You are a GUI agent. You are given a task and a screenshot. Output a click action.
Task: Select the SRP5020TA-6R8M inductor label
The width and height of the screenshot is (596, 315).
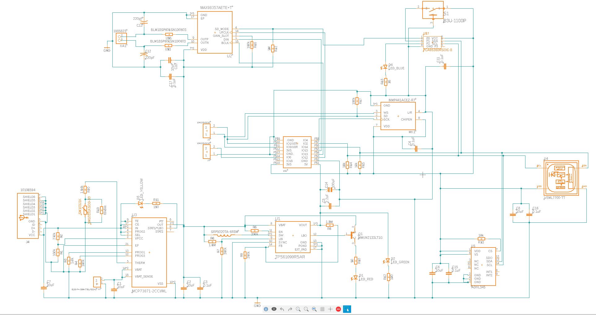[x=224, y=231]
